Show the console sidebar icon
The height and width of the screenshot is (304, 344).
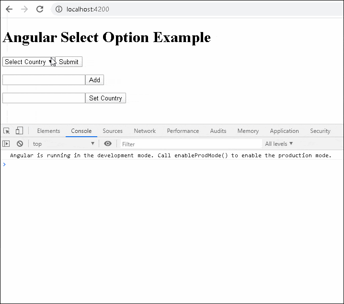click(x=6, y=143)
